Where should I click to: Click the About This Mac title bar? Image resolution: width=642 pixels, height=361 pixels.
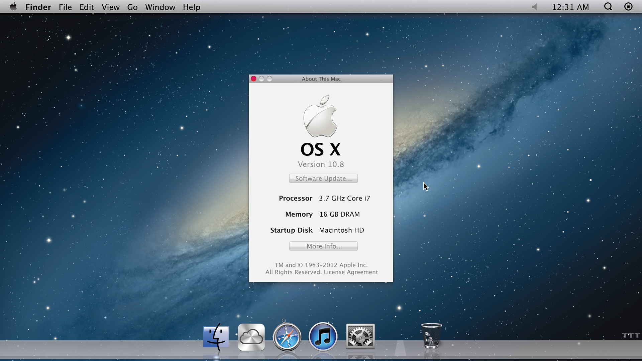pos(321,79)
